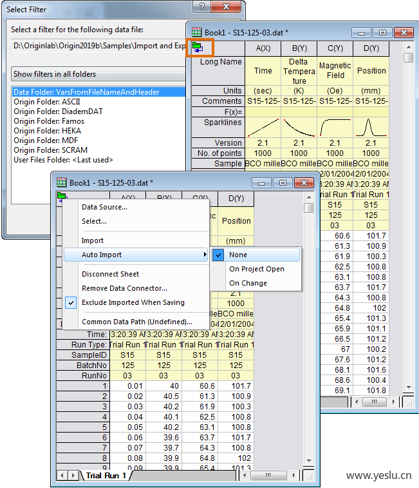Minimize the back Book1 window
The image size is (419, 488).
point(361,32)
